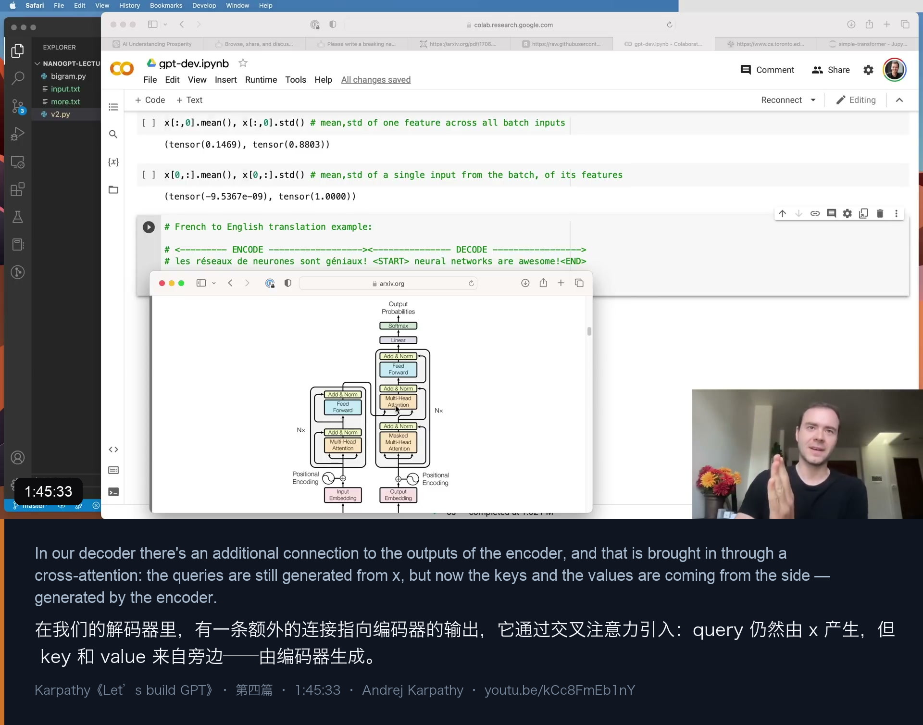Toggle the Safari sidebar in Colab window

(153, 24)
